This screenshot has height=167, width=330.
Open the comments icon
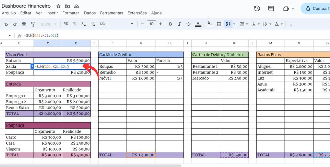[271, 9]
